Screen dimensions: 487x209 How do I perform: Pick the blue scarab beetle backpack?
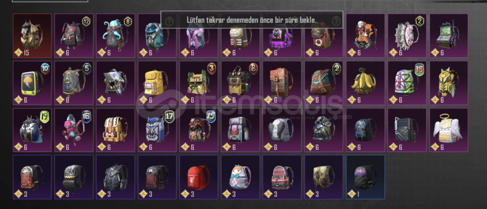tap(32, 130)
